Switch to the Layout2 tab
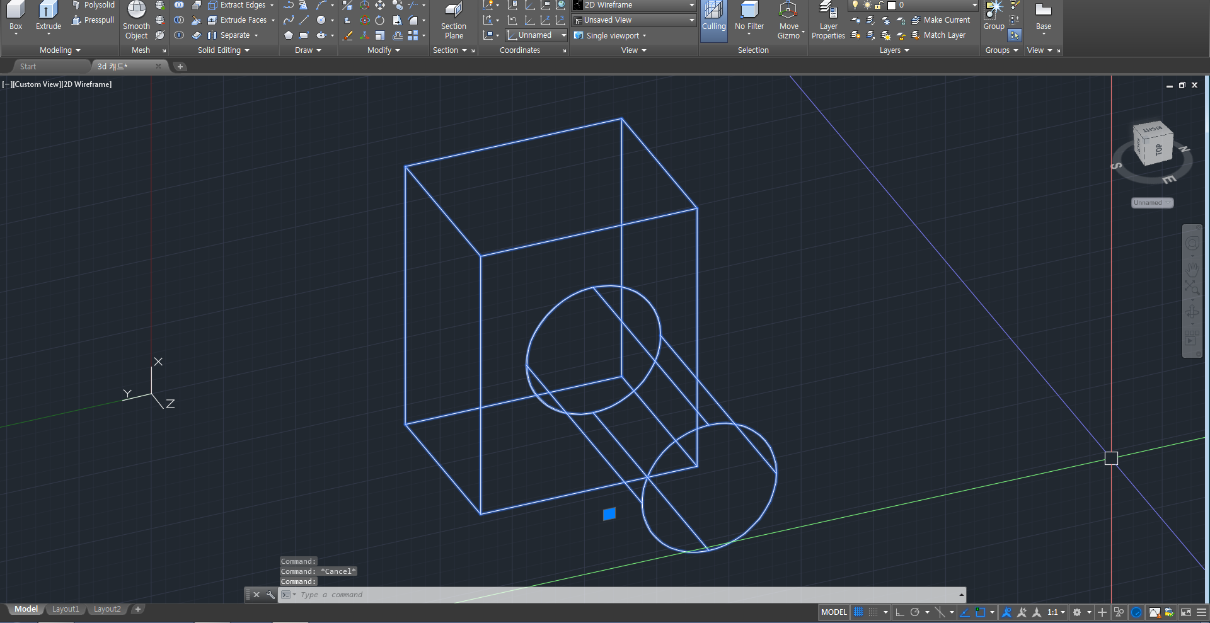The width and height of the screenshot is (1210, 623). tap(107, 609)
